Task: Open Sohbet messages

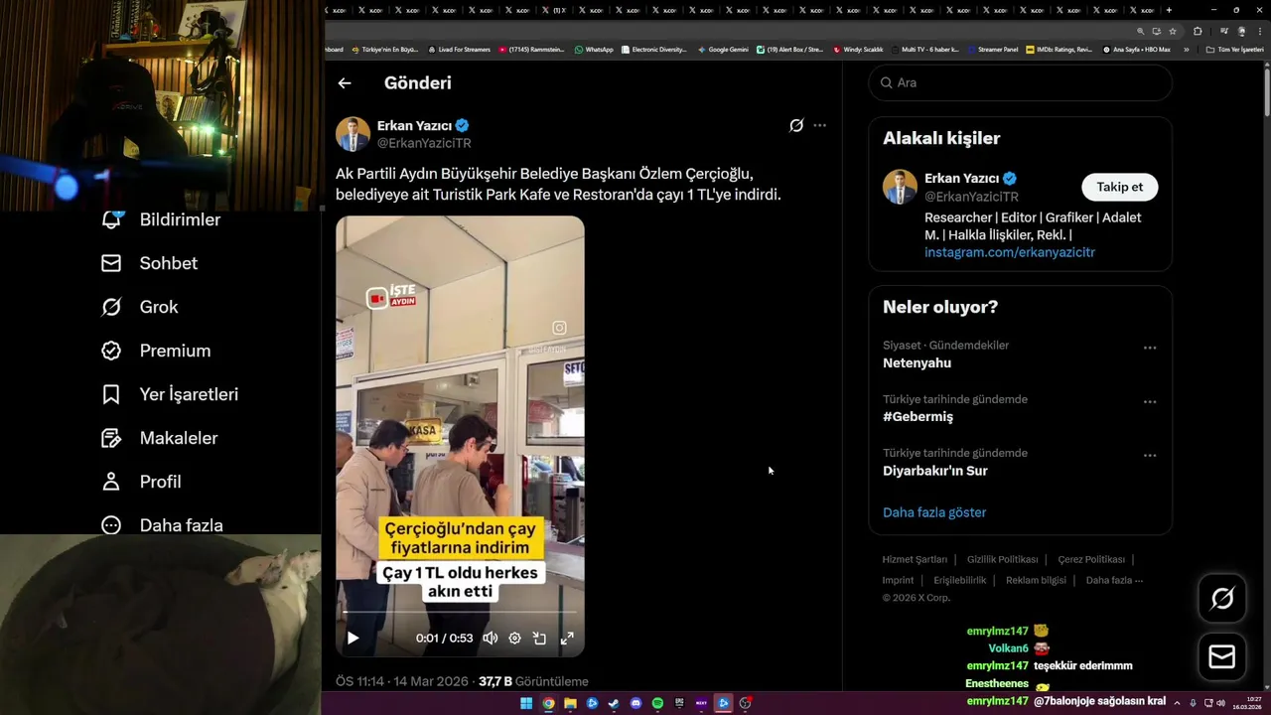Action: (x=150, y=263)
